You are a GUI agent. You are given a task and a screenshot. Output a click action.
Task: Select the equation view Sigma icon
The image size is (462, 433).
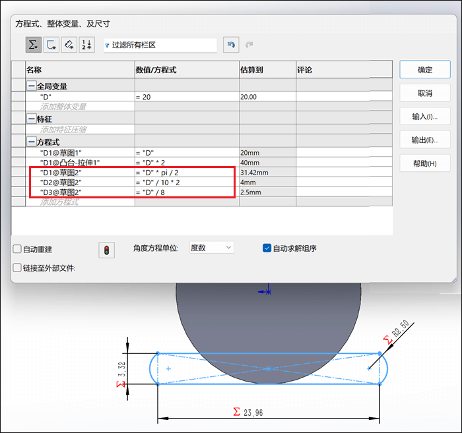[x=33, y=45]
